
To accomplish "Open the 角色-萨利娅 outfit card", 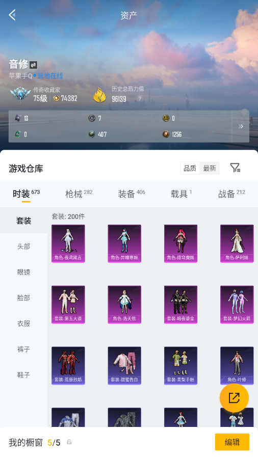I will coord(237,244).
